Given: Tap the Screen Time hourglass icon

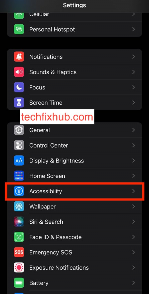Looking at the screenshot, I should pos(19,102).
